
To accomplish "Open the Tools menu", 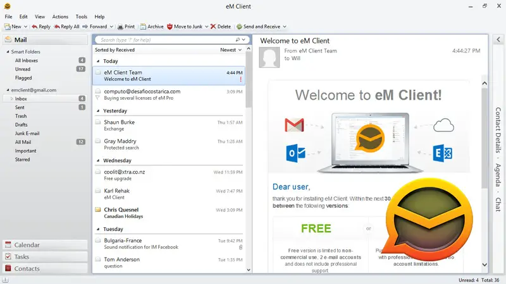I will (x=82, y=17).
